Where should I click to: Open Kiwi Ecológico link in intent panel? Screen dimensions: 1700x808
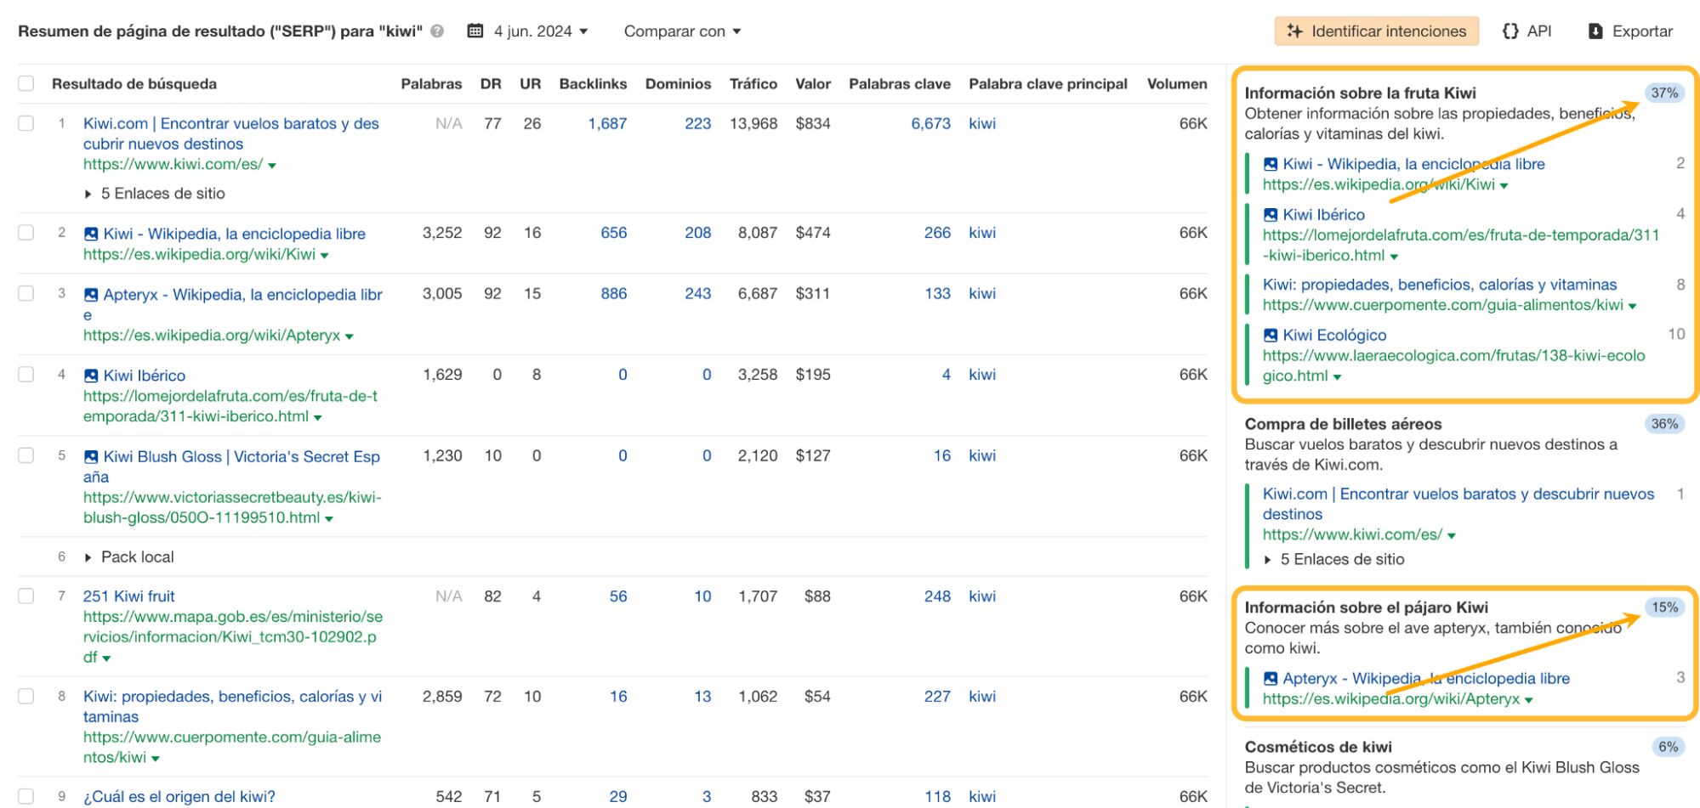tap(1334, 336)
